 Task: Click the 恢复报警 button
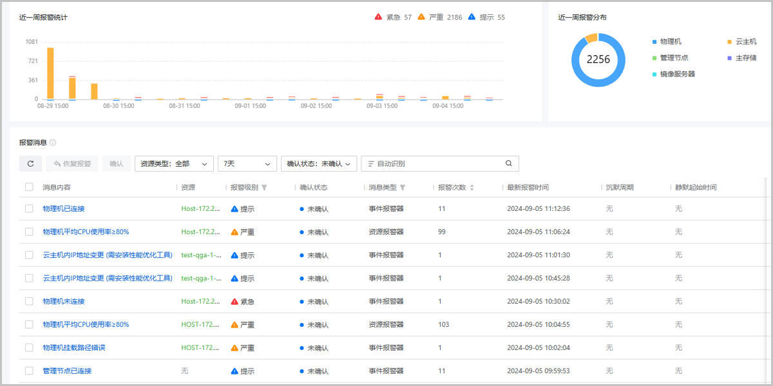pyautogui.click(x=72, y=163)
